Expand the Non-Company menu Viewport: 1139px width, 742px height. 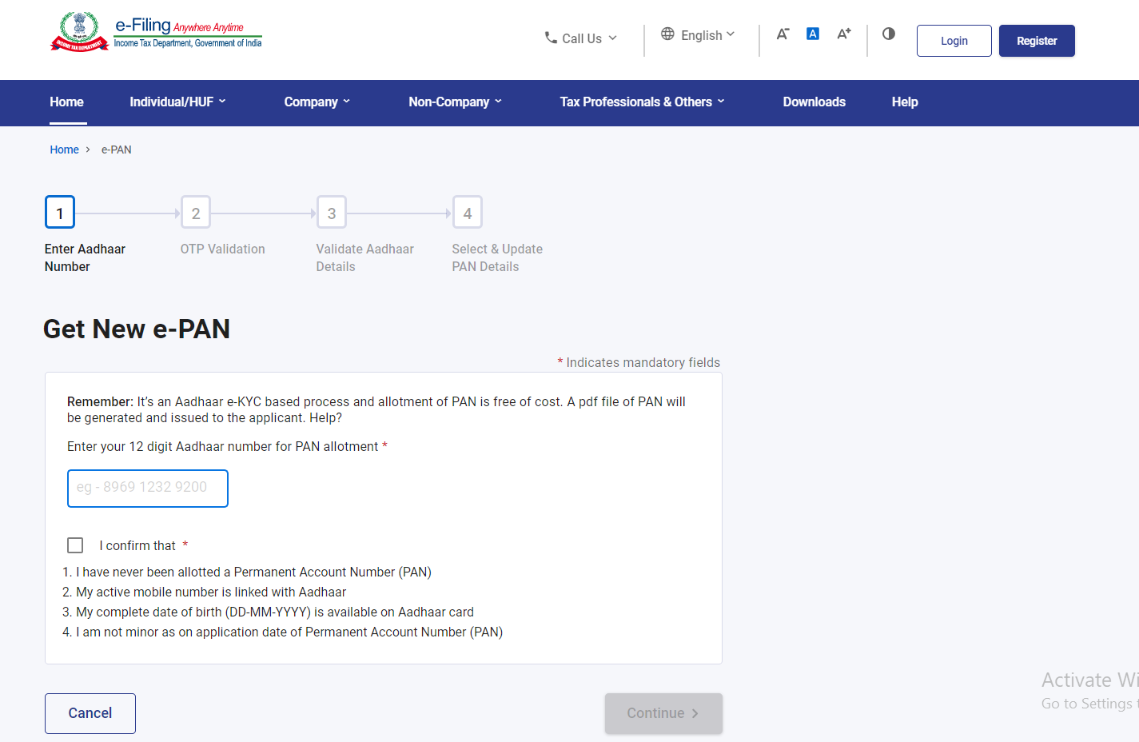pyautogui.click(x=456, y=102)
